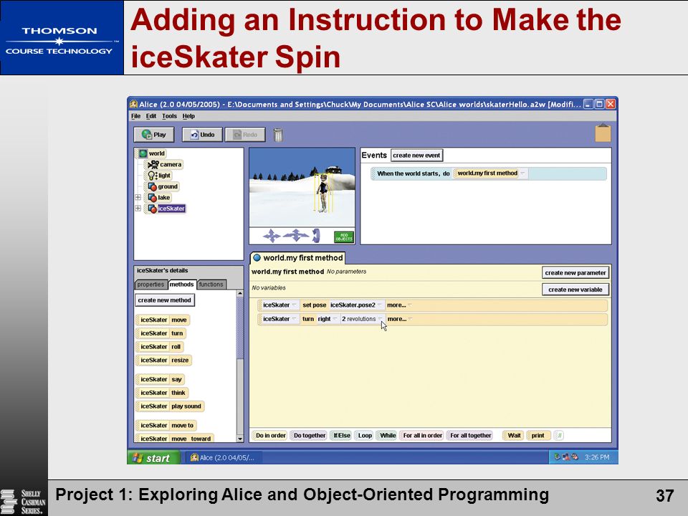This screenshot has height=516, width=688.
Task: Select the world.my first method editor tab
Action: pyautogui.click(x=298, y=258)
